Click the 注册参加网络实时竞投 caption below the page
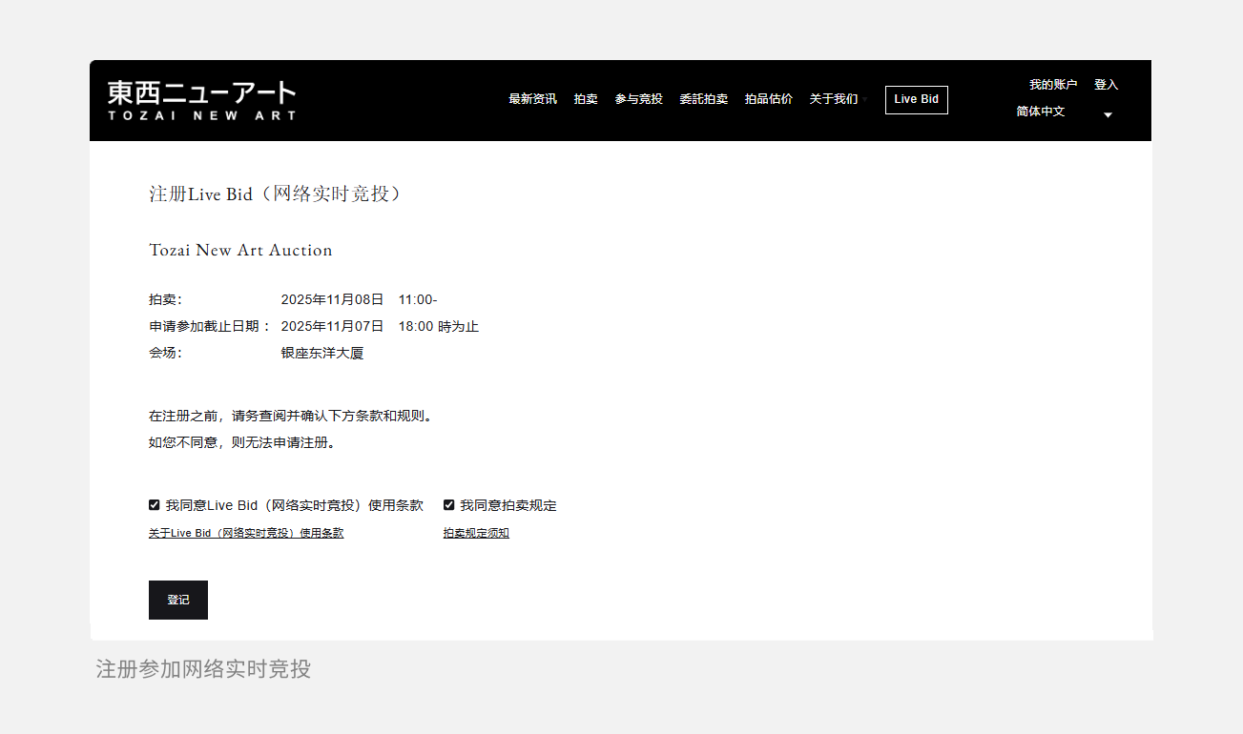Viewport: 1243px width, 734px height. click(203, 669)
